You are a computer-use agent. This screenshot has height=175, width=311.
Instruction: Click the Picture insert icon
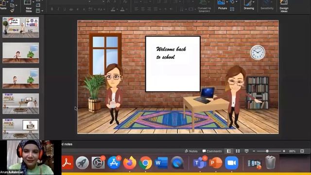[x=221, y=2]
